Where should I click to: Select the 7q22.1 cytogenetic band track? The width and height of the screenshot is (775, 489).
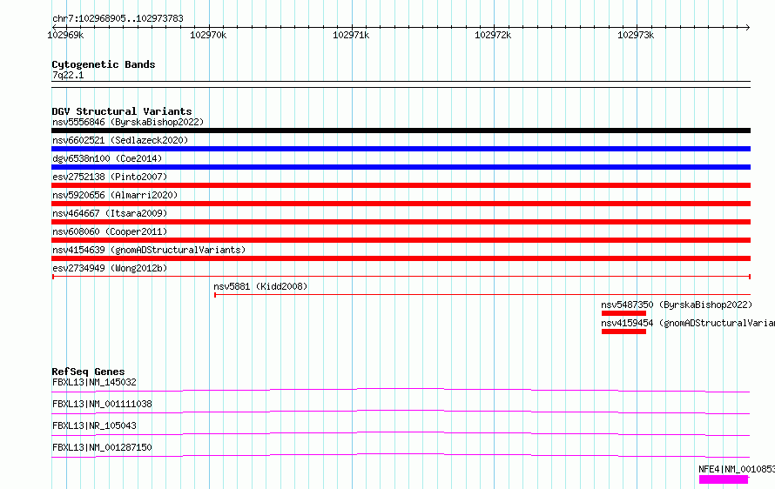(x=401, y=84)
